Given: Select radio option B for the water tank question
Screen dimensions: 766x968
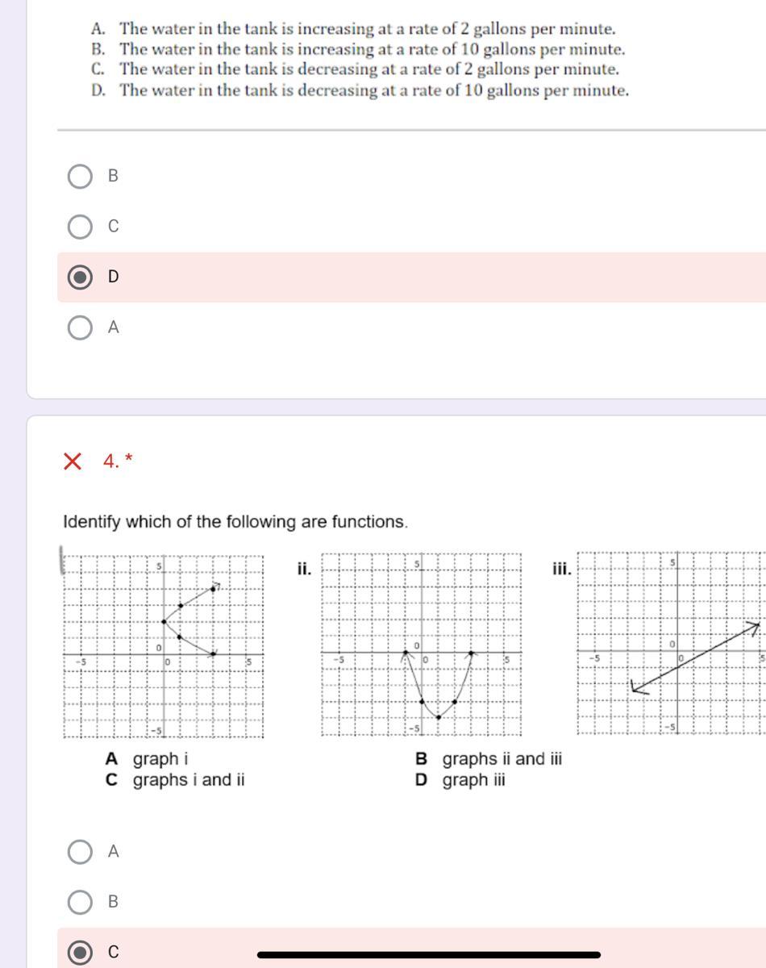Looking at the screenshot, I should coord(80,176).
